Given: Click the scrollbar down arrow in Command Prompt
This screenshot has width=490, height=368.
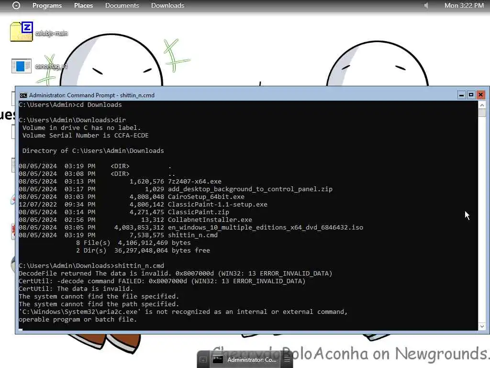Looking at the screenshot, I should pos(482,326).
